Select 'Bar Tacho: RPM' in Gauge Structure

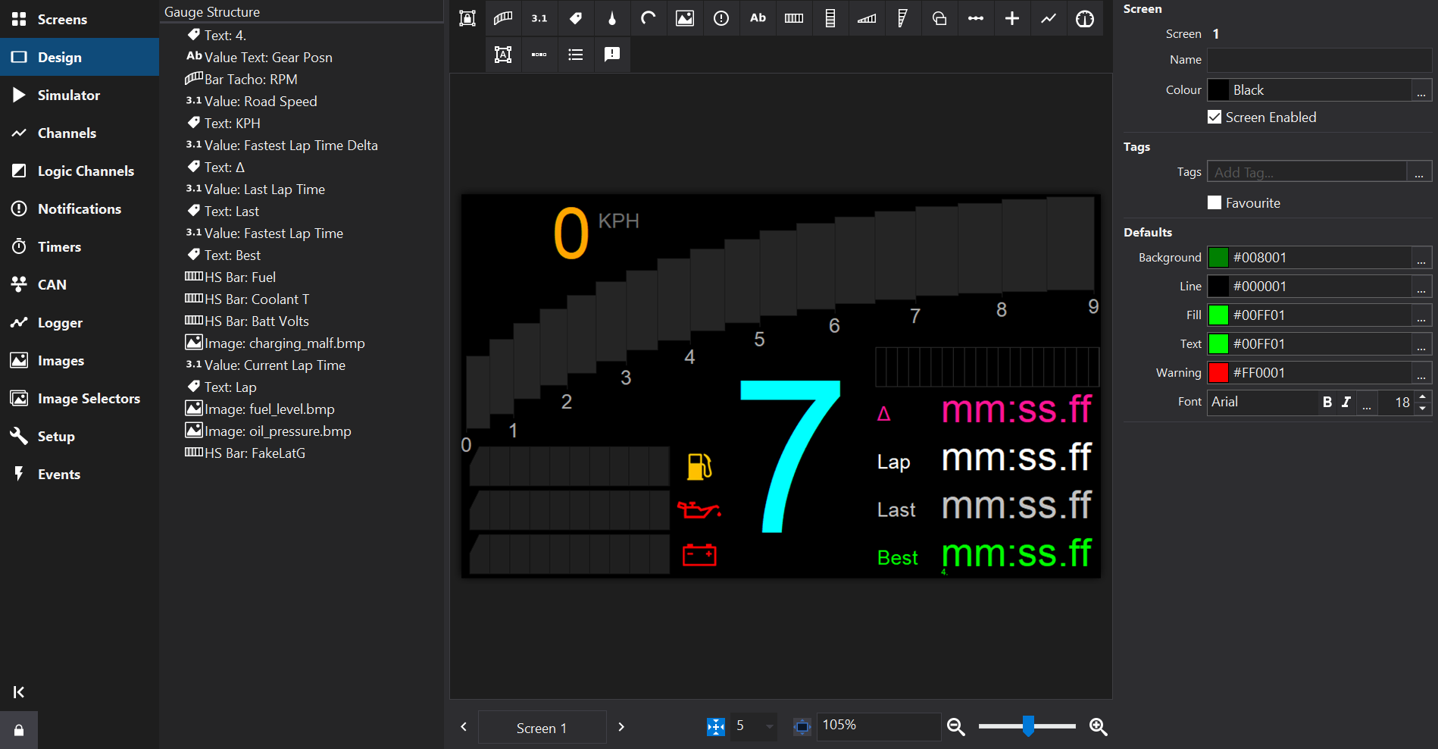click(x=251, y=80)
